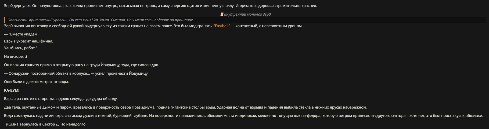Click the paragraph Взрыв разнес их в стороны
Screen dimensions: 489x129
point(61,99)
